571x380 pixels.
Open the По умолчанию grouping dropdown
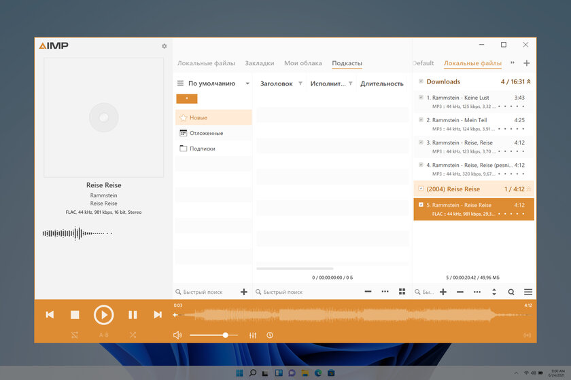(x=247, y=83)
